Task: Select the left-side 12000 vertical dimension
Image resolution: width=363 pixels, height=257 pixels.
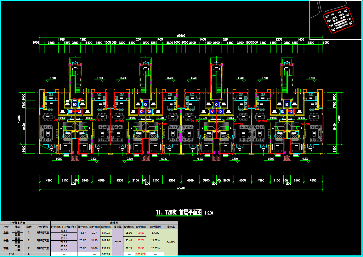Action: [x=19, y=119]
